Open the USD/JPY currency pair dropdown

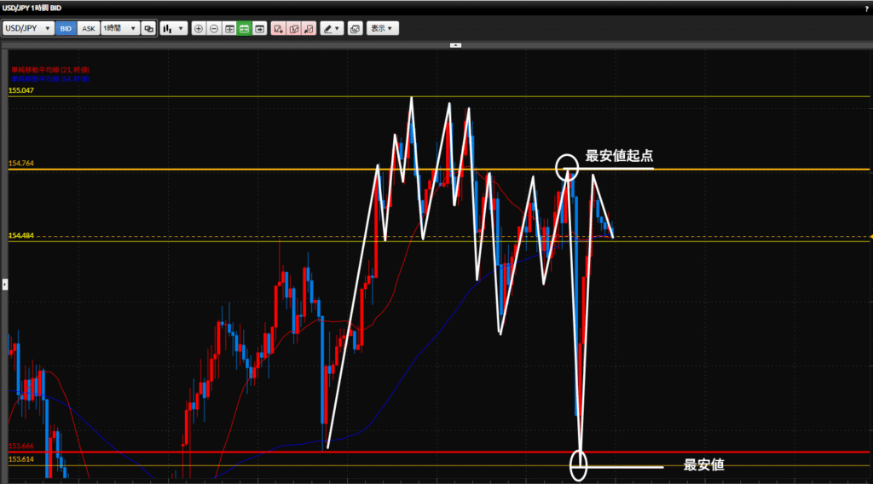tap(28, 28)
